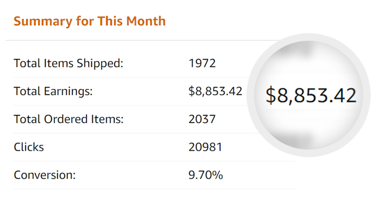This screenshot has width=376, height=199.
Task: Click divider between Ordered Items and Clicks rows
Action: point(134,133)
